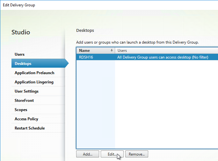Click empty area of the desktops list
218x161 pixels.
point(159,105)
